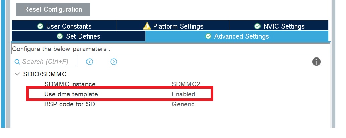Go to previous search result arrow
The width and height of the screenshot is (346, 138).
90,62
